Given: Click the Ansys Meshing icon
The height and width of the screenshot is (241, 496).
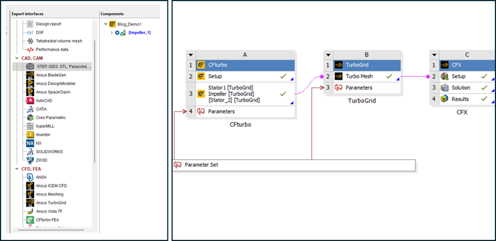Looking at the screenshot, I should click(30, 194).
